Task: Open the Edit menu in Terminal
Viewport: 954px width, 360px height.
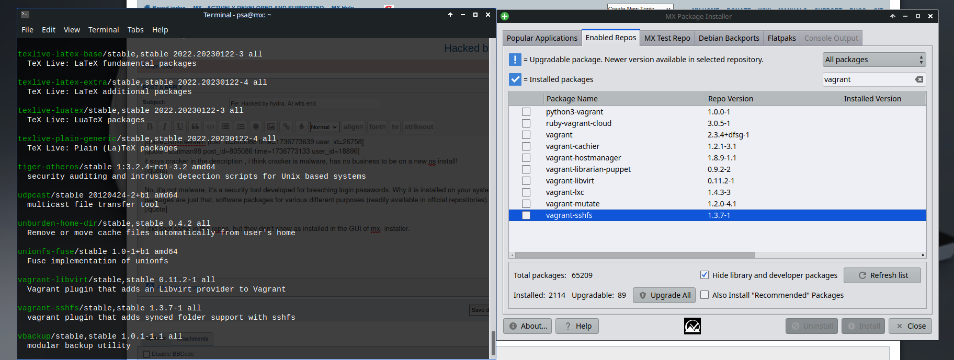Action: pos(49,30)
